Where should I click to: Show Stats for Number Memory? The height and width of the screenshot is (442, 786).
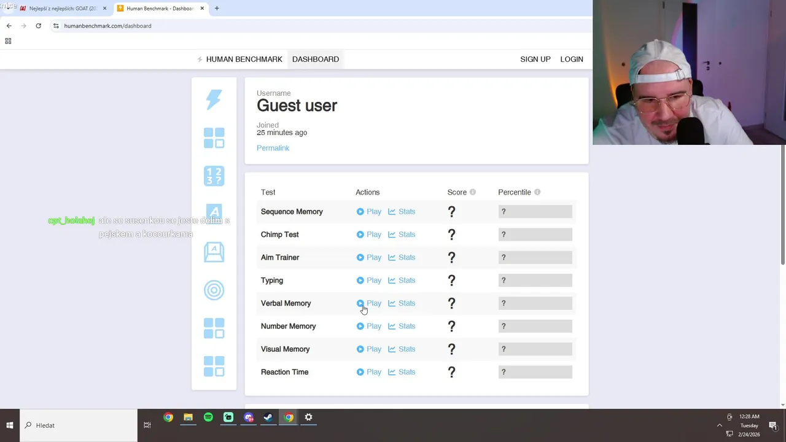coord(402,326)
